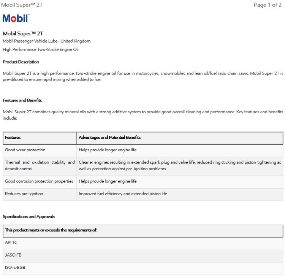The width and height of the screenshot is (285, 279).
Task: Click the Specifications and Approvals heading
Action: coord(29,217)
